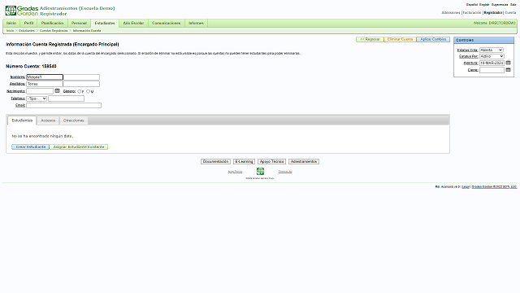Focus the first Nombres field
Image resolution: width=520 pixels, height=293 pixels.
45,77
